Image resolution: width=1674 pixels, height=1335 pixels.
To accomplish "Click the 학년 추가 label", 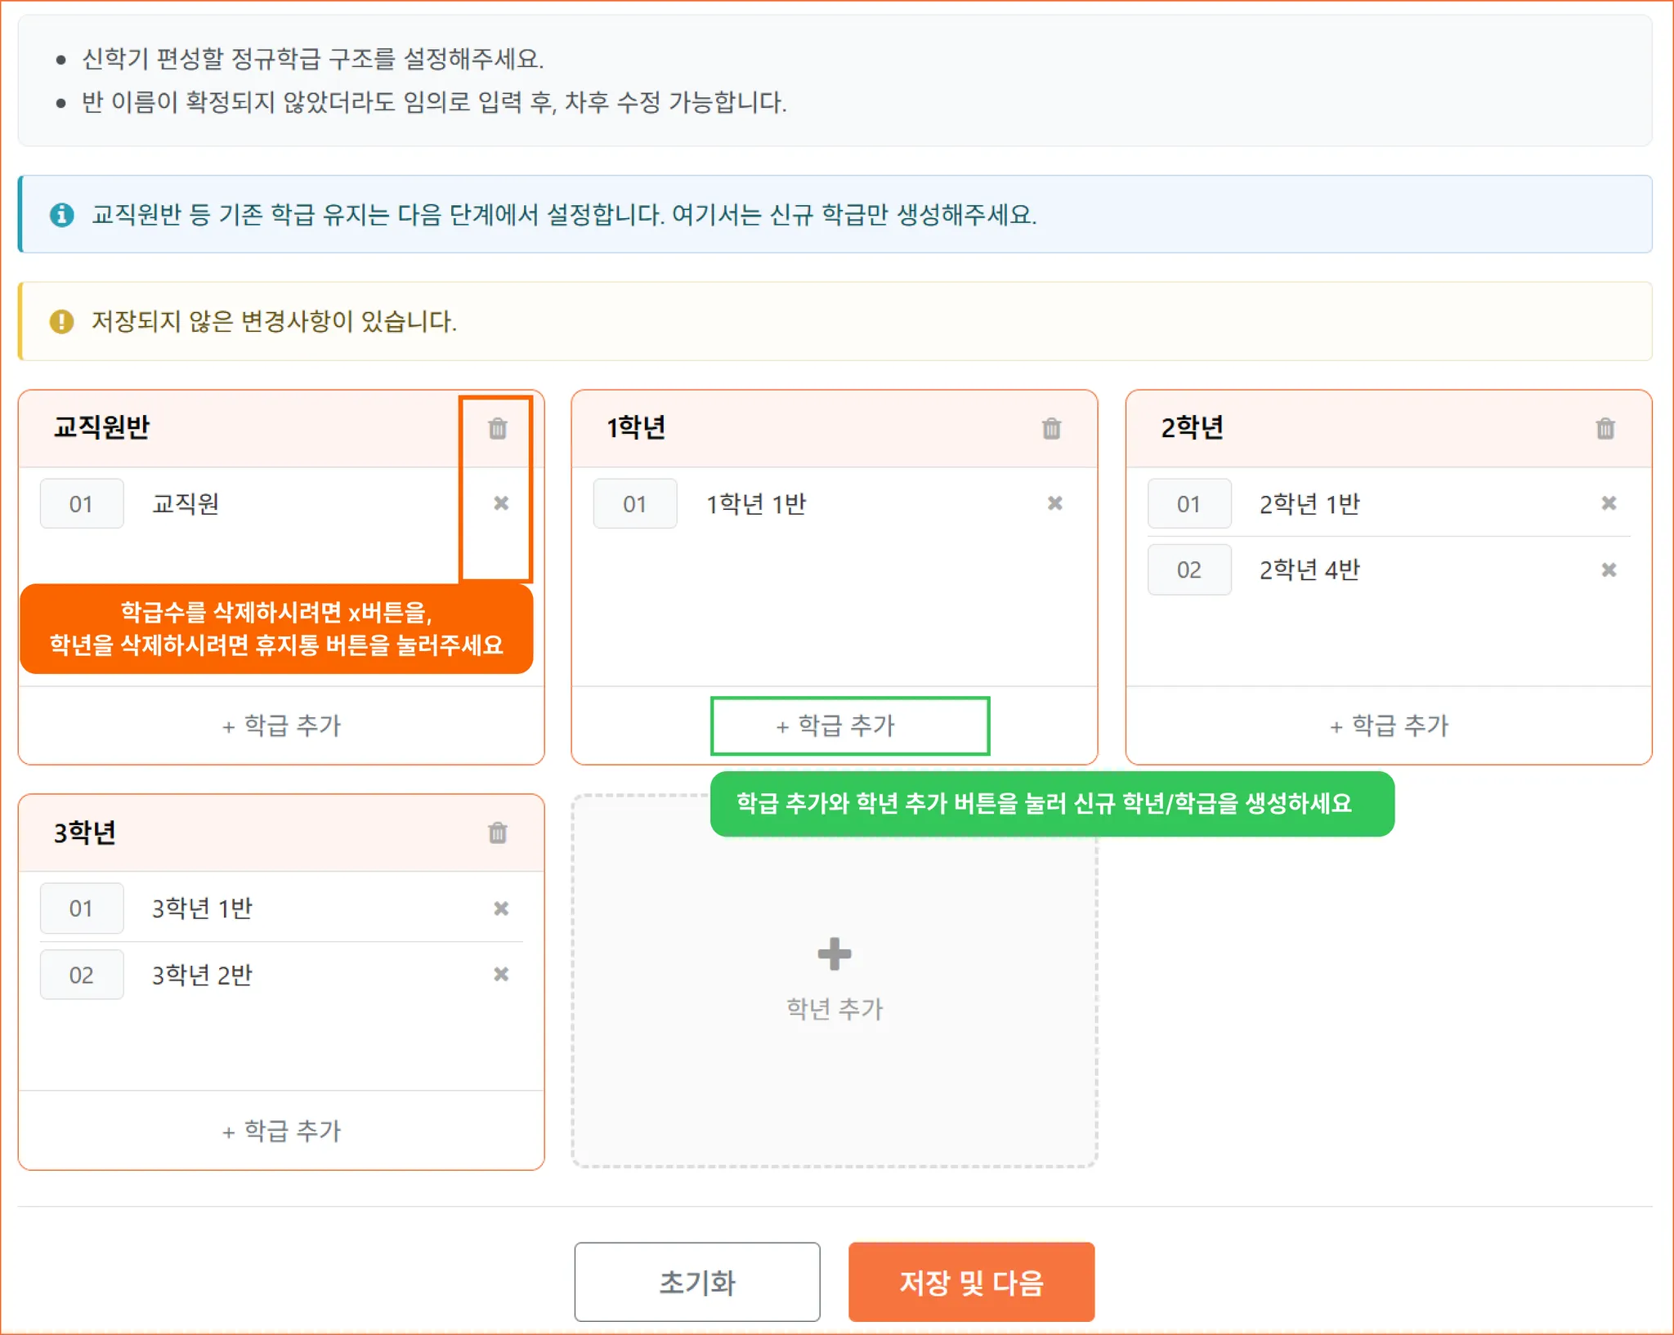I will pyautogui.click(x=834, y=1009).
